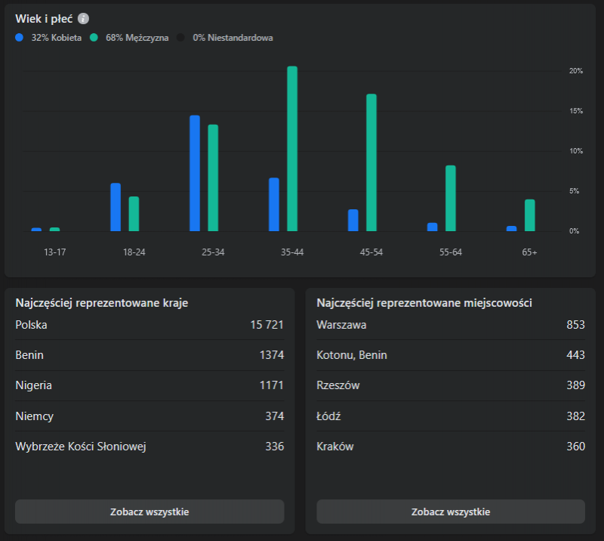Select Kotonu, Benin city row

point(451,355)
